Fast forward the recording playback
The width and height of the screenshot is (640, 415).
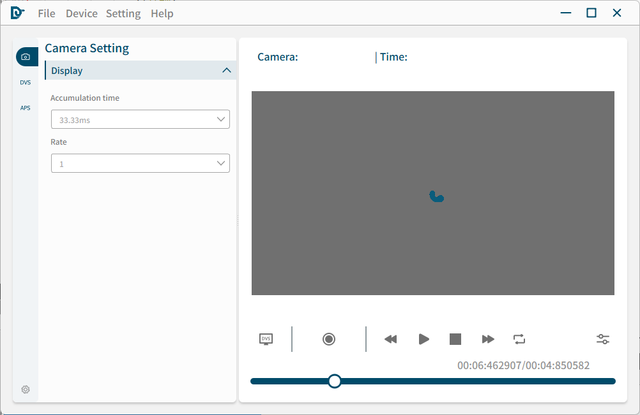click(x=488, y=339)
